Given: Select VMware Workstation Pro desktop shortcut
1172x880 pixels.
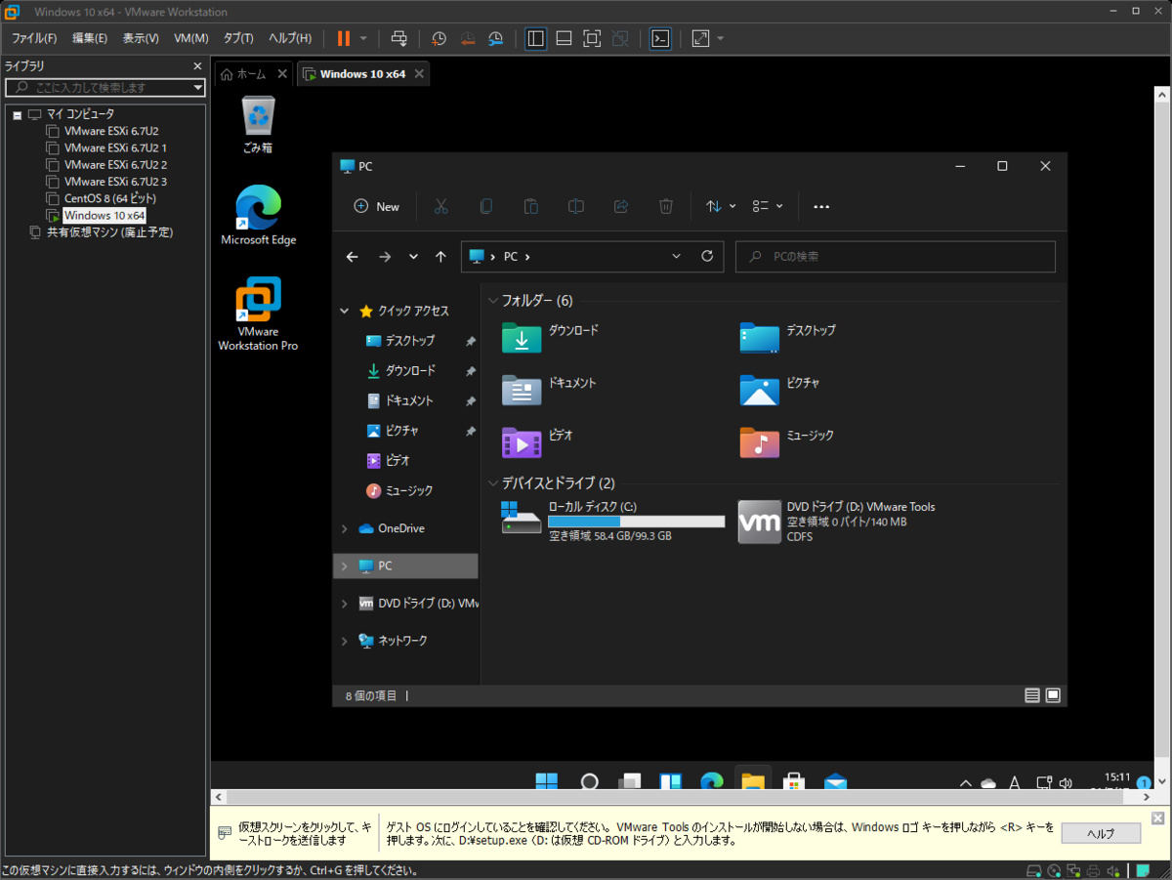Looking at the screenshot, I should pyautogui.click(x=258, y=314).
